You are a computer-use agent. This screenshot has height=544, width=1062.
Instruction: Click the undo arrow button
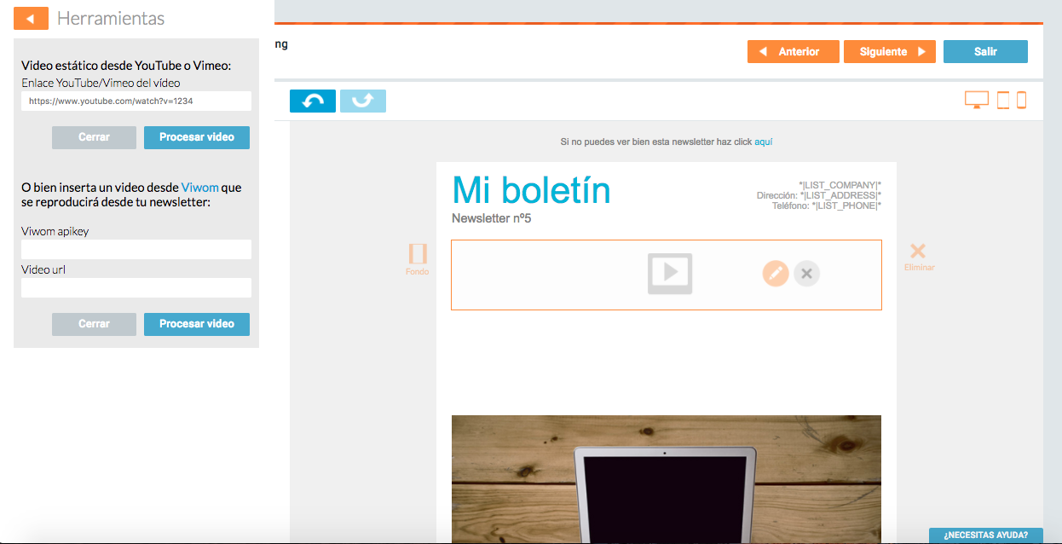coord(313,101)
